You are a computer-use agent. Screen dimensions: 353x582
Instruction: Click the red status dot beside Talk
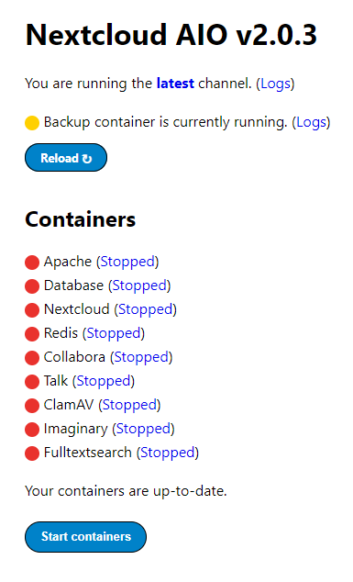click(x=32, y=382)
